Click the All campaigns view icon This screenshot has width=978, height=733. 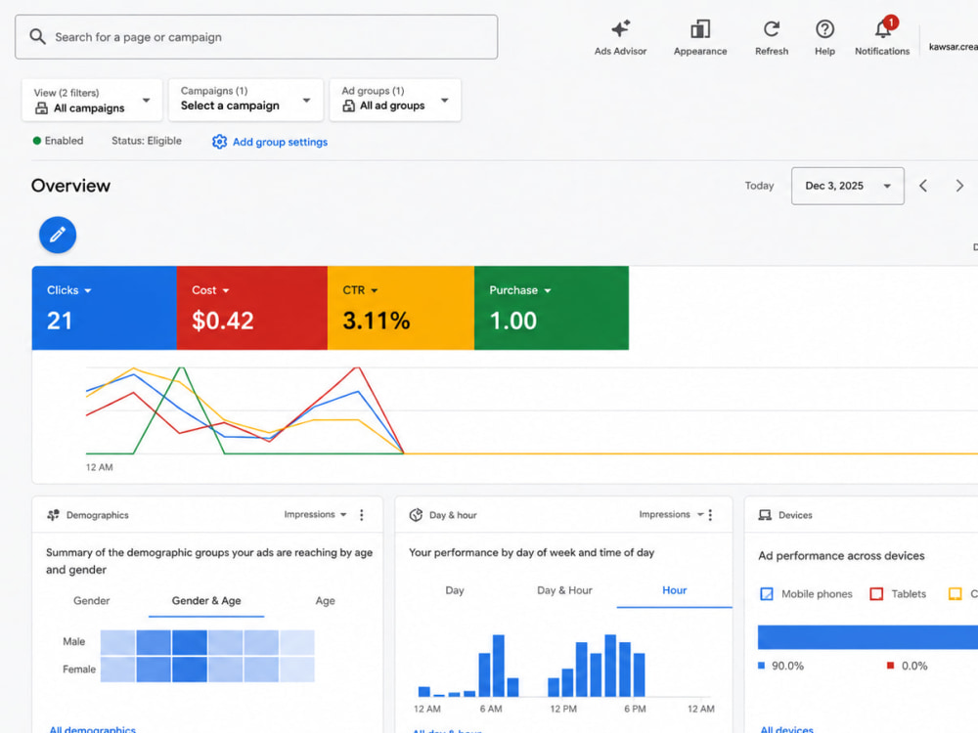click(41, 108)
